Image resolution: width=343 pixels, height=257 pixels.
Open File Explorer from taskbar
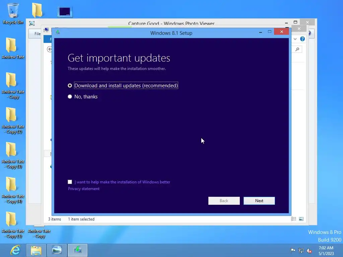(36, 250)
